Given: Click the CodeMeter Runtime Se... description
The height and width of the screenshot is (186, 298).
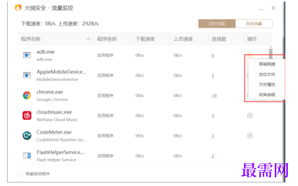Looking at the screenshot, I should (61, 139).
